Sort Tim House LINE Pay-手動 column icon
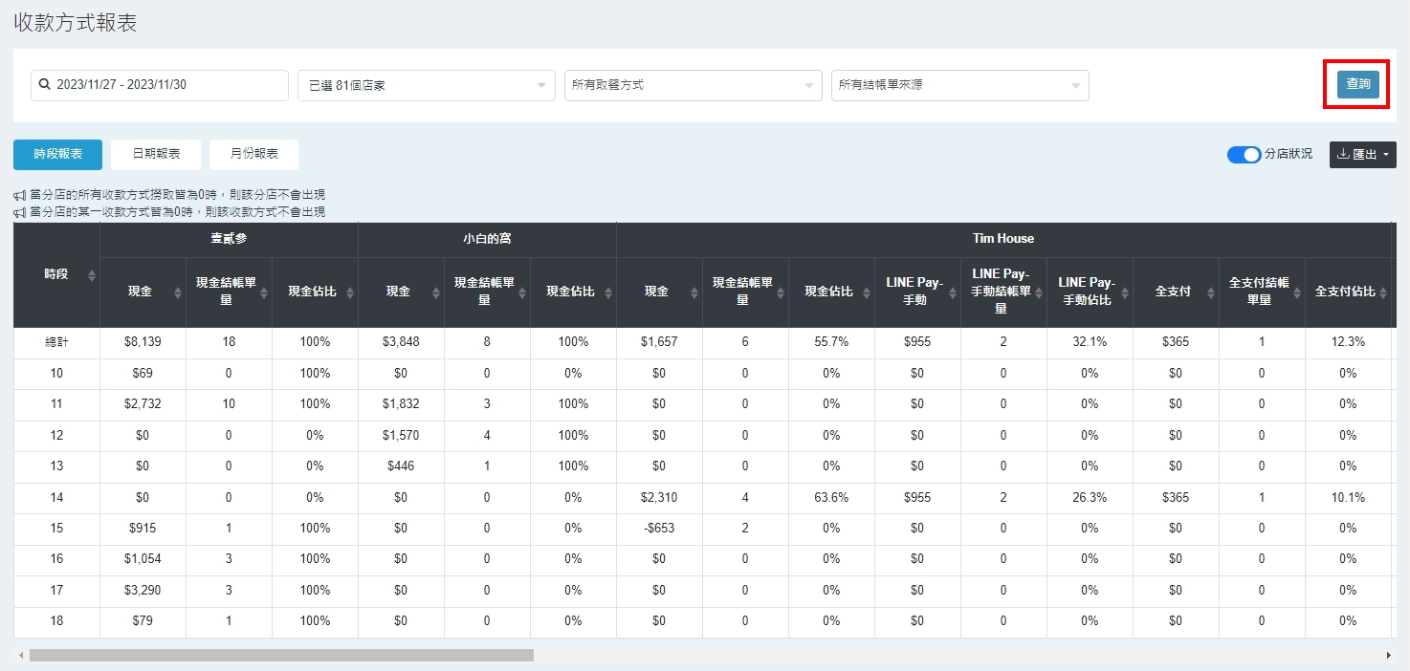The height and width of the screenshot is (671, 1410). coord(953,292)
